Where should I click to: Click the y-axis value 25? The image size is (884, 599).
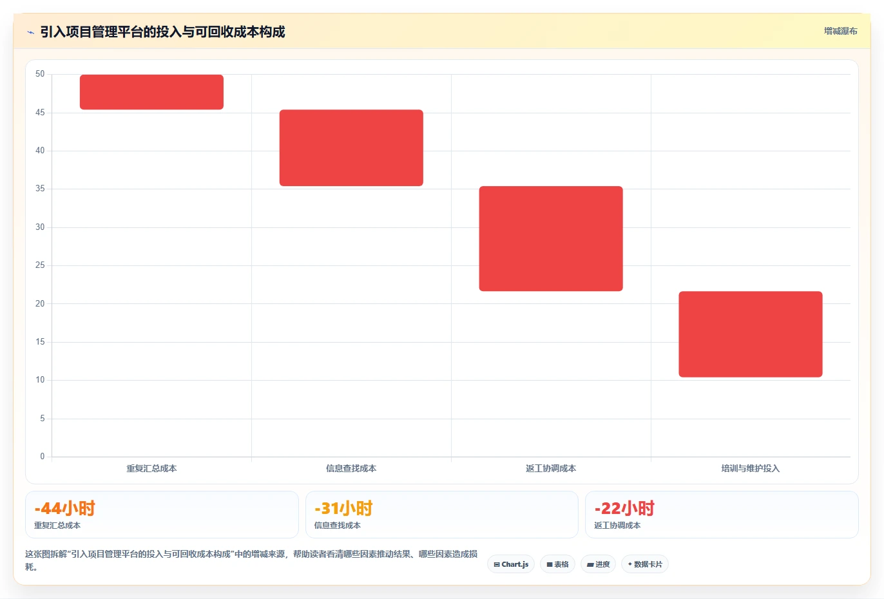(40, 265)
